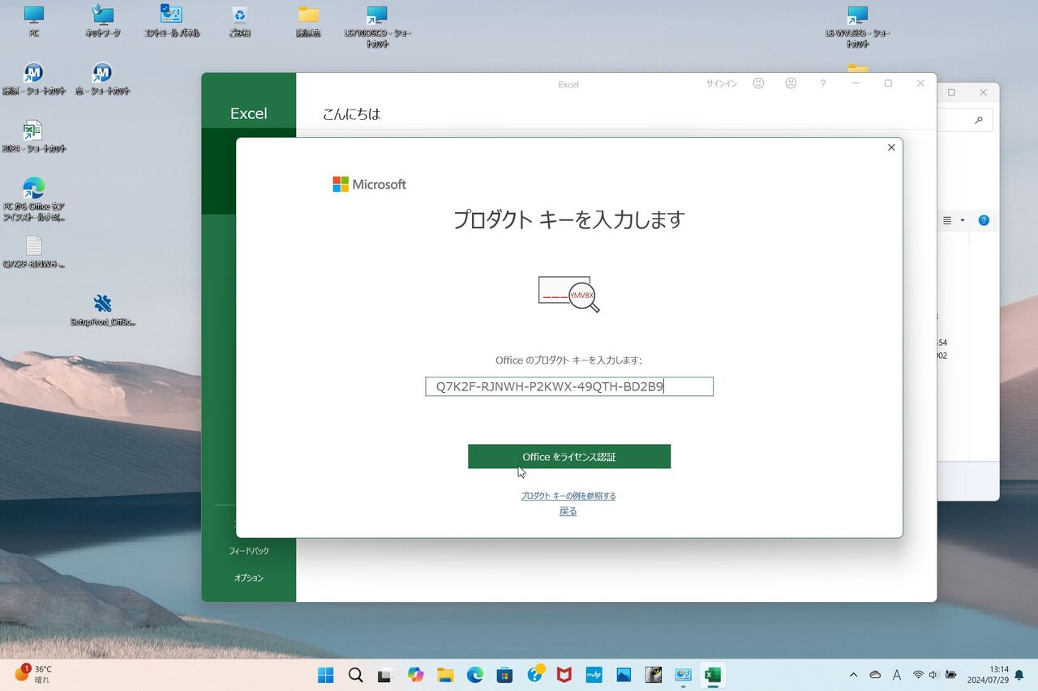Click the search magnifier in the background window
The image size is (1038, 691).
[x=979, y=121]
